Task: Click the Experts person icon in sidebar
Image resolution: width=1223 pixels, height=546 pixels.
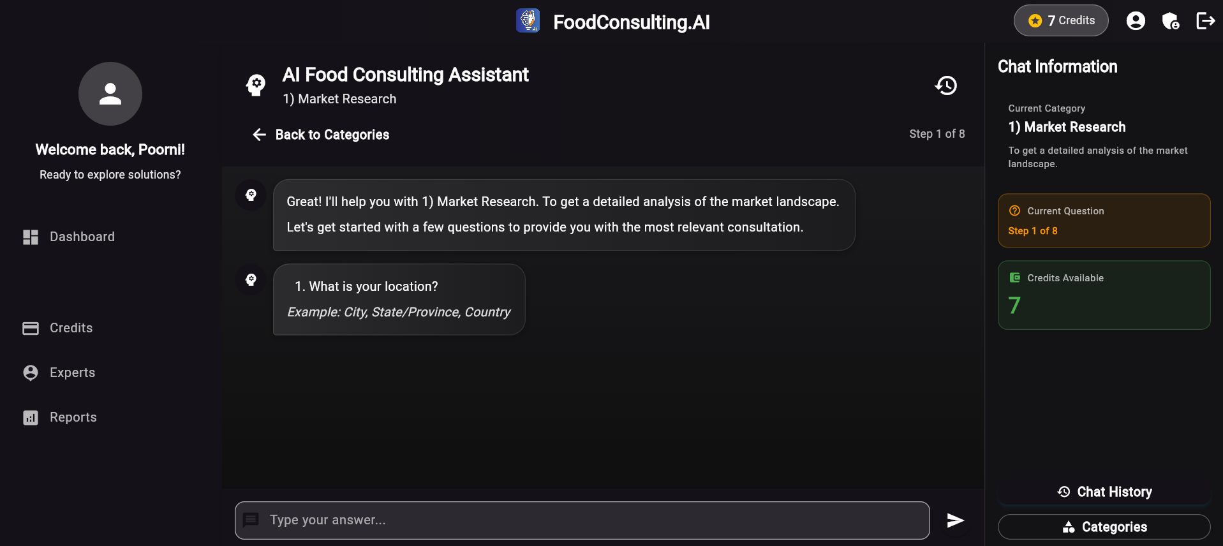Action: [x=30, y=373]
